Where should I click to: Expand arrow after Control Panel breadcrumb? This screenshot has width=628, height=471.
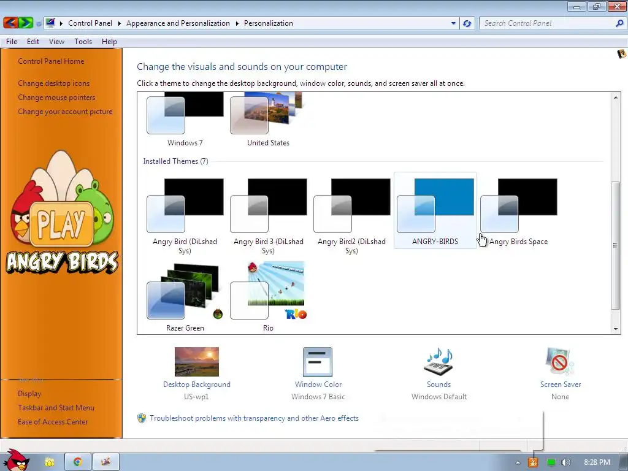coord(120,24)
